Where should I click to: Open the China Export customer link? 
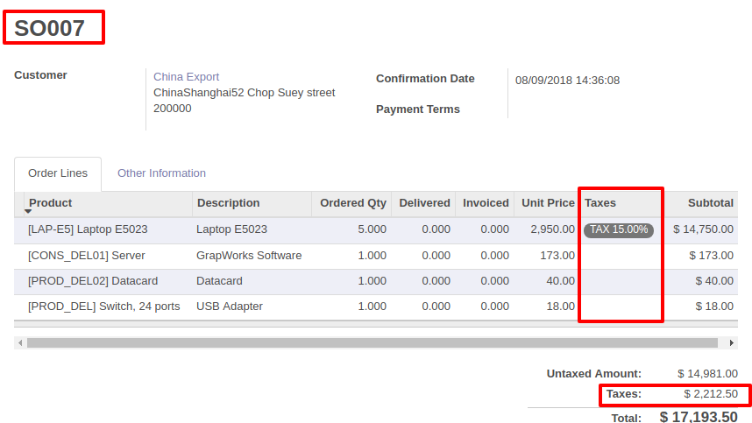186,77
